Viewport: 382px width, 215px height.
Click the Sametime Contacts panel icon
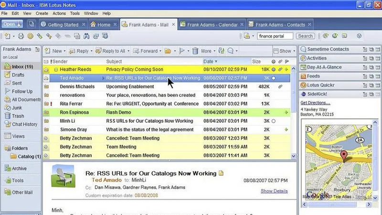point(303,49)
